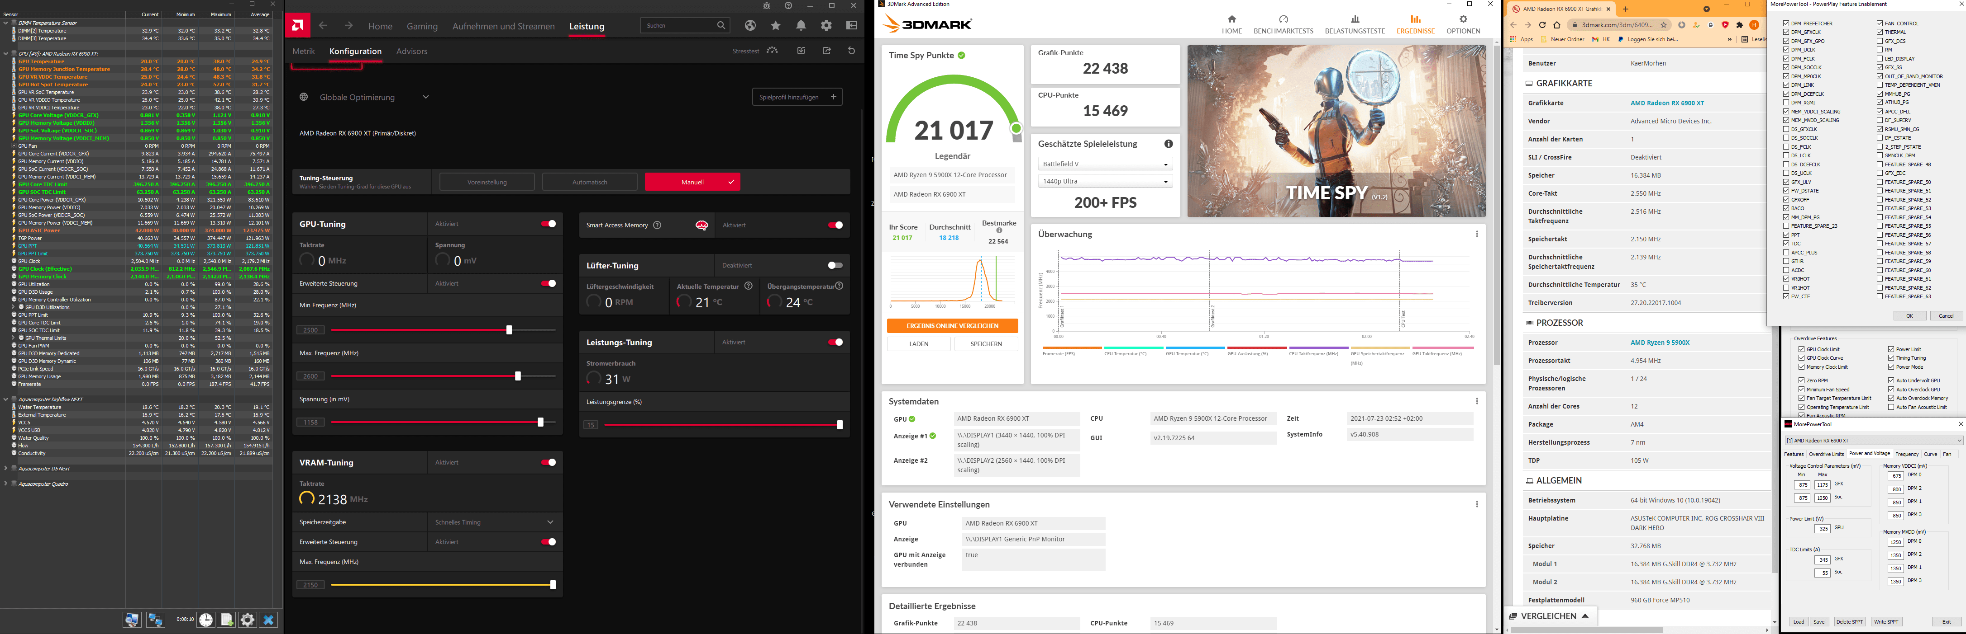Click info icon next to Smart Access Memory
This screenshot has height=634, width=1966.
pyautogui.click(x=657, y=225)
